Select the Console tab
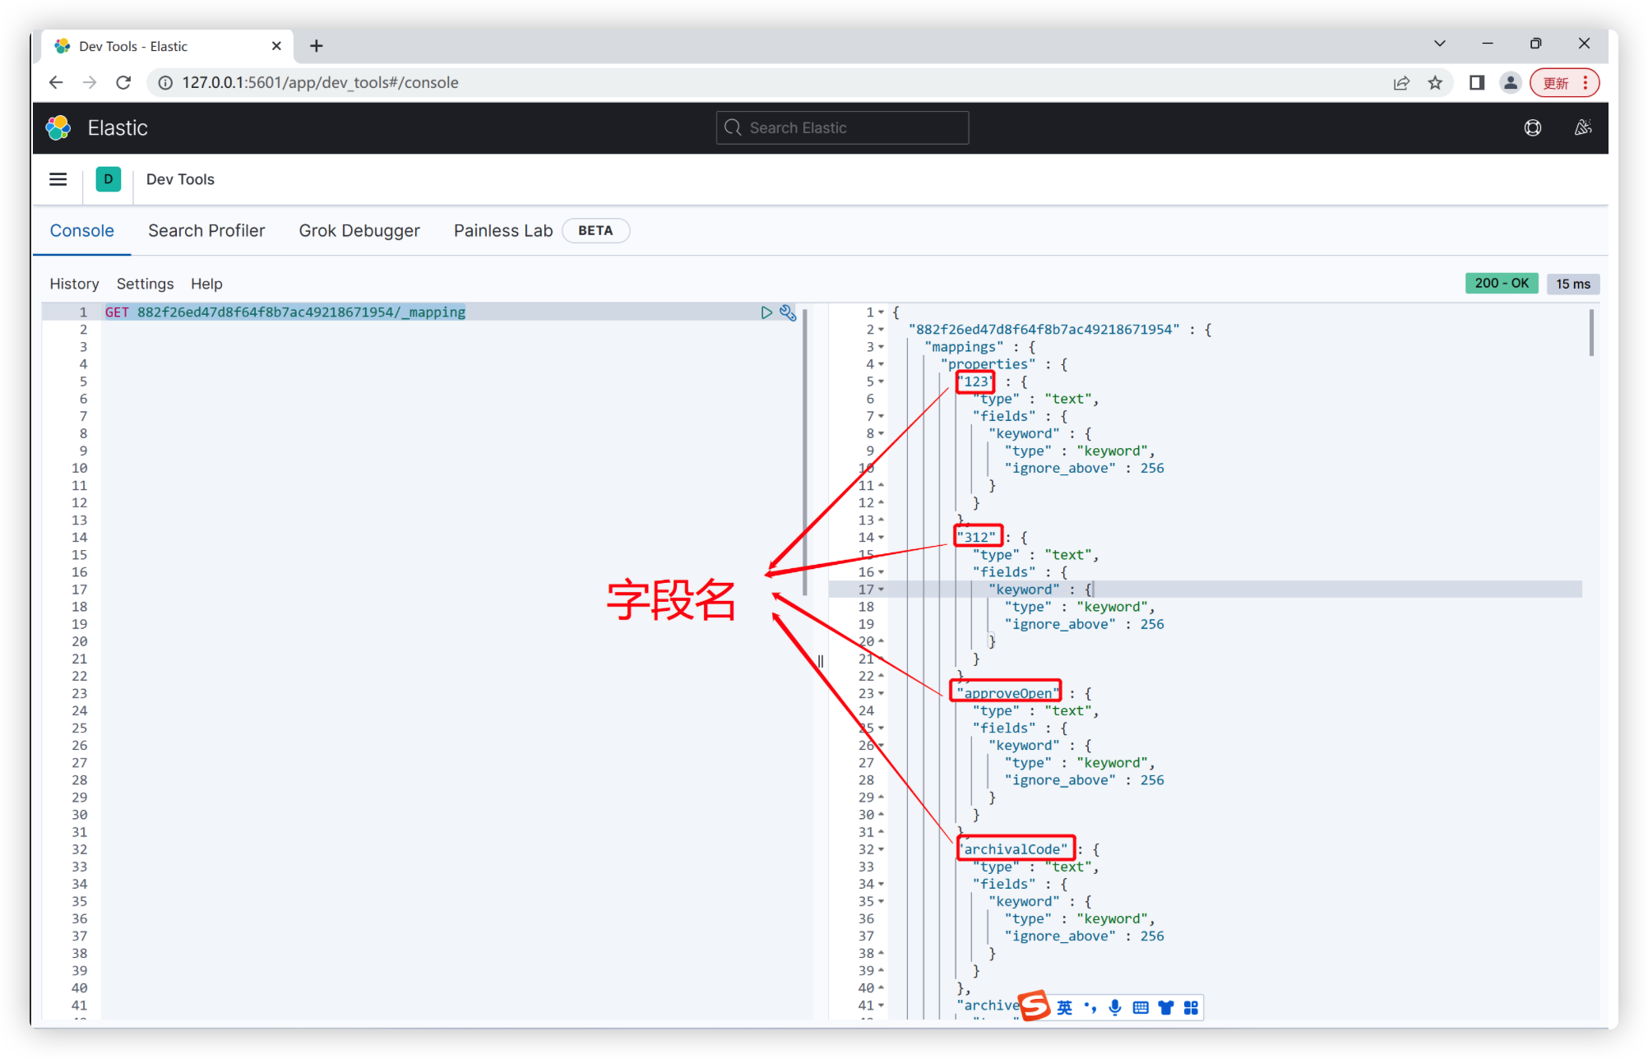This screenshot has height=1059, width=1648. click(82, 231)
